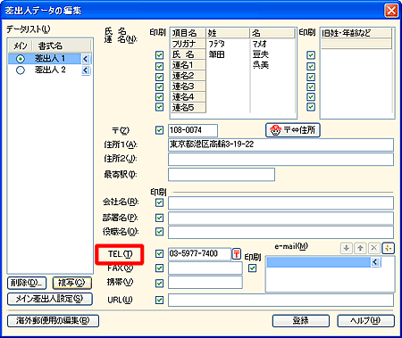This screenshot has width=402, height=338.
Task: Close the 差出人データの編集 dialog
Action: (391, 11)
